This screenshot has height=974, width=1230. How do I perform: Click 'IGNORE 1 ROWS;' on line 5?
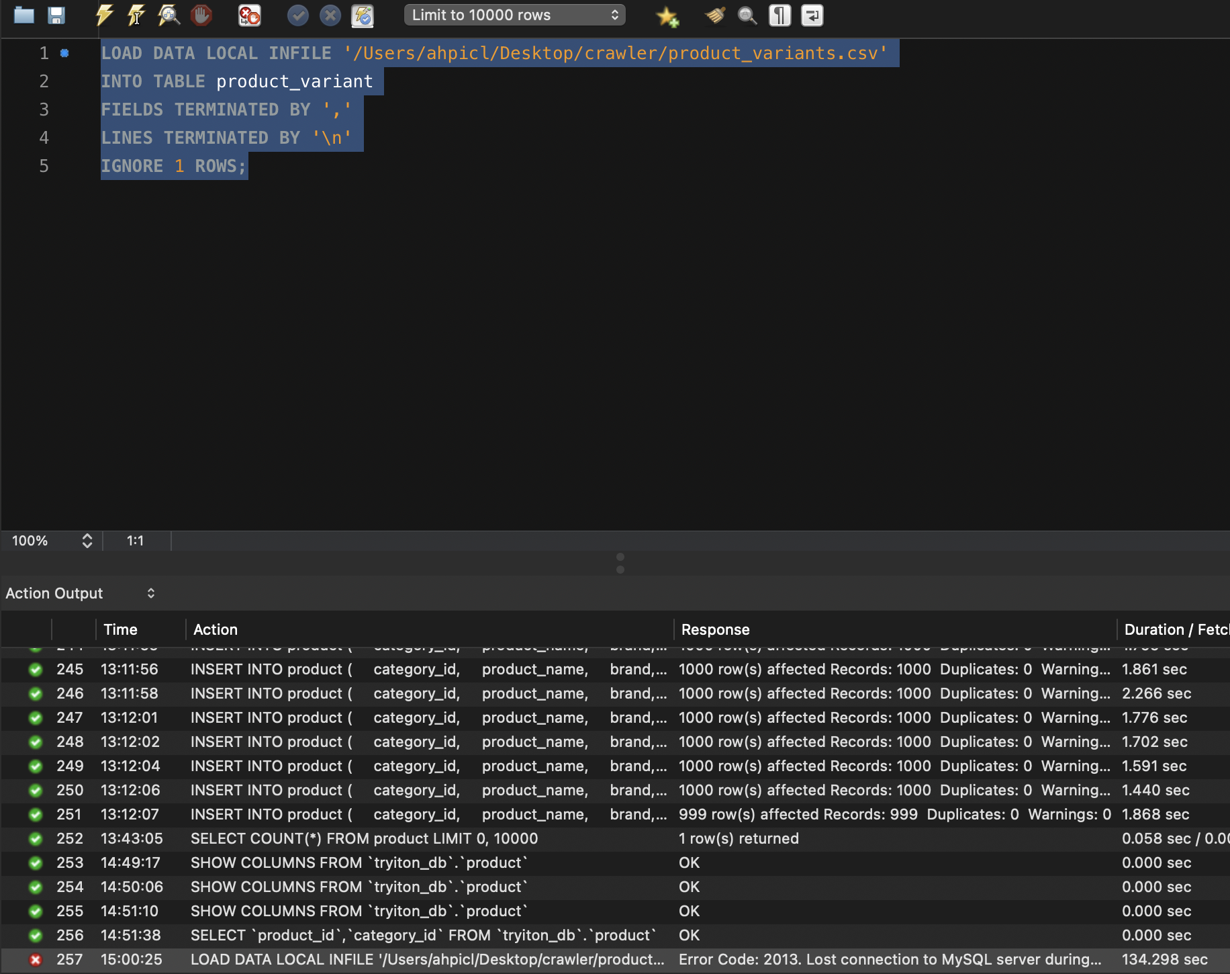[x=174, y=166]
